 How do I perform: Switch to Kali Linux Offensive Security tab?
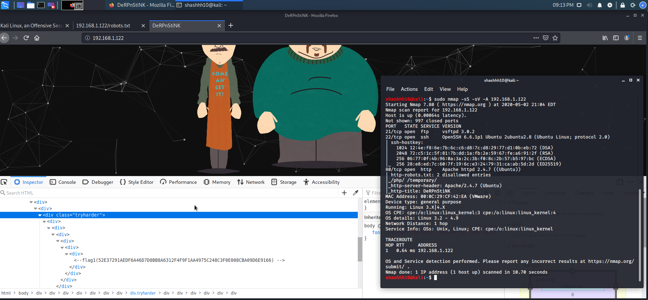(31, 25)
